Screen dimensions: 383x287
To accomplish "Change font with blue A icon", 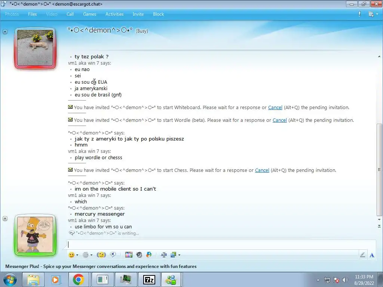I will (x=372, y=255).
